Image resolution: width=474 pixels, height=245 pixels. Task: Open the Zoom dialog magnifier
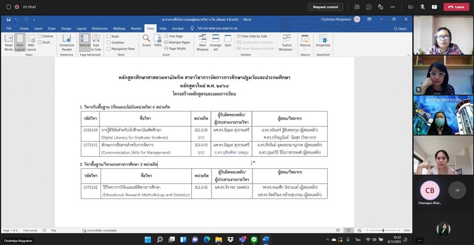click(x=146, y=40)
